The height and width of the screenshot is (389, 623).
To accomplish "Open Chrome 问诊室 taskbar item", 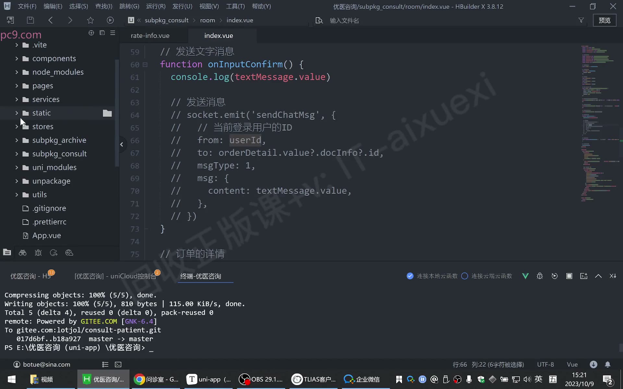I will (x=156, y=379).
